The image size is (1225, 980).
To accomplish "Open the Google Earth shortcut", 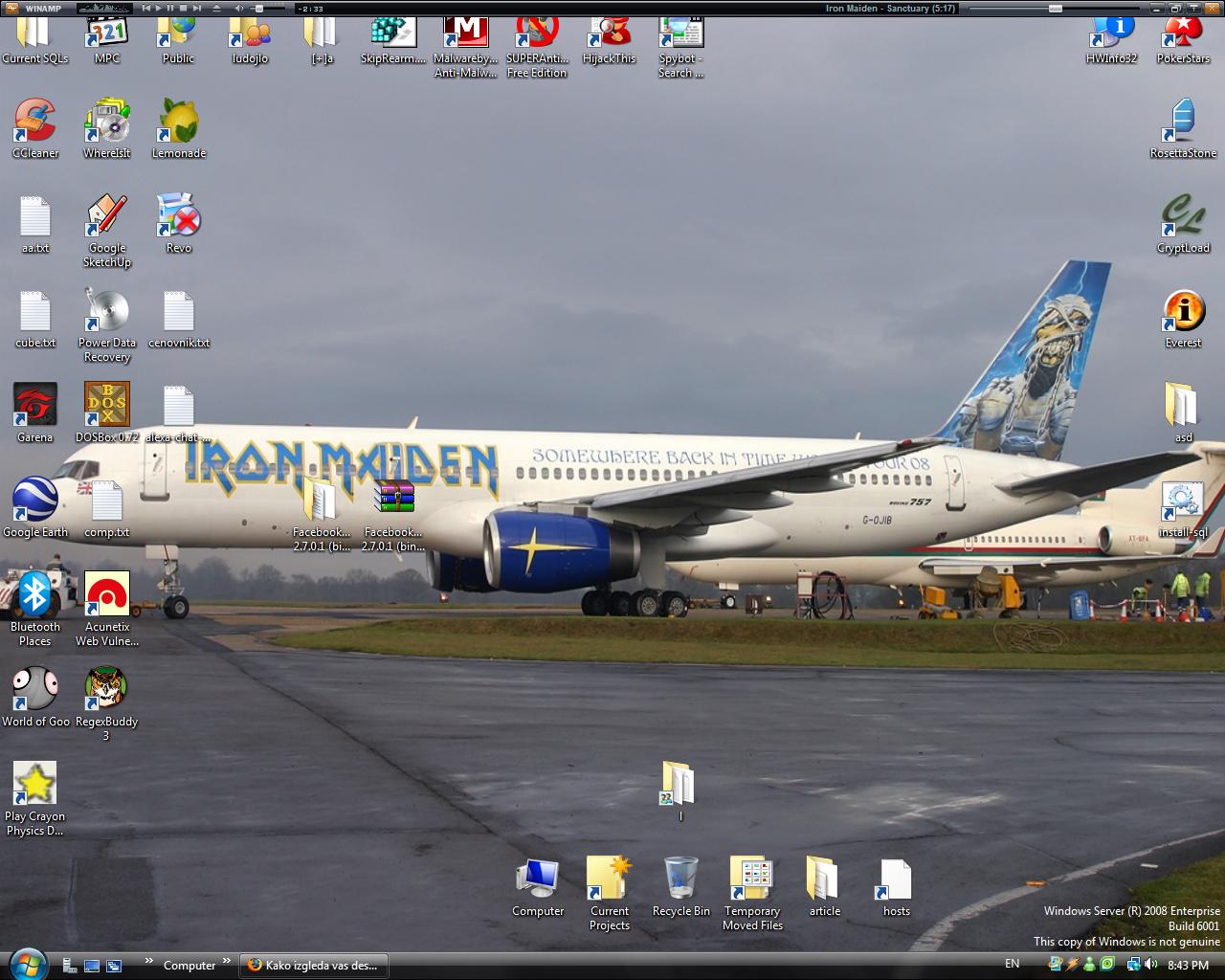I will (35, 507).
